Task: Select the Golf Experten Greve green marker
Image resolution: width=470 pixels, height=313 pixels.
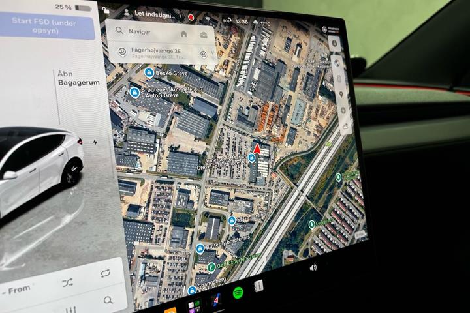Action: click(x=211, y=267)
